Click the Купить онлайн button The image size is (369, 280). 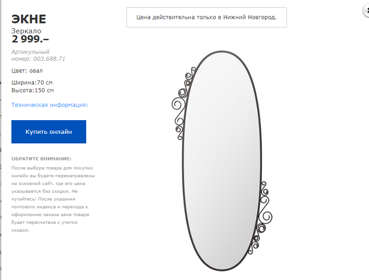pos(49,132)
